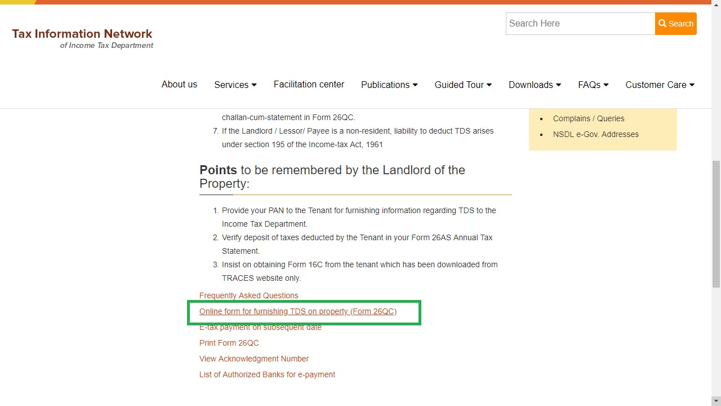Expand the Guided Tour dropdown

coord(462,85)
